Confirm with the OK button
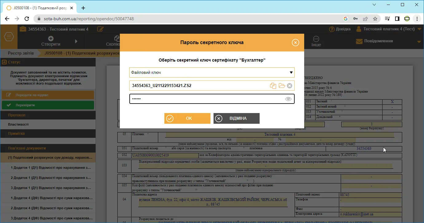The width and height of the screenshot is (424, 223). click(187, 118)
